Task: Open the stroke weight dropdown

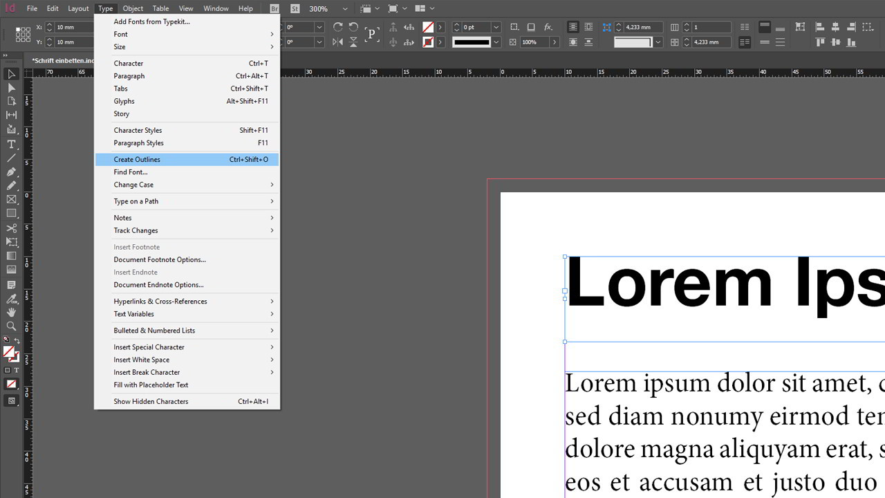Action: (496, 26)
